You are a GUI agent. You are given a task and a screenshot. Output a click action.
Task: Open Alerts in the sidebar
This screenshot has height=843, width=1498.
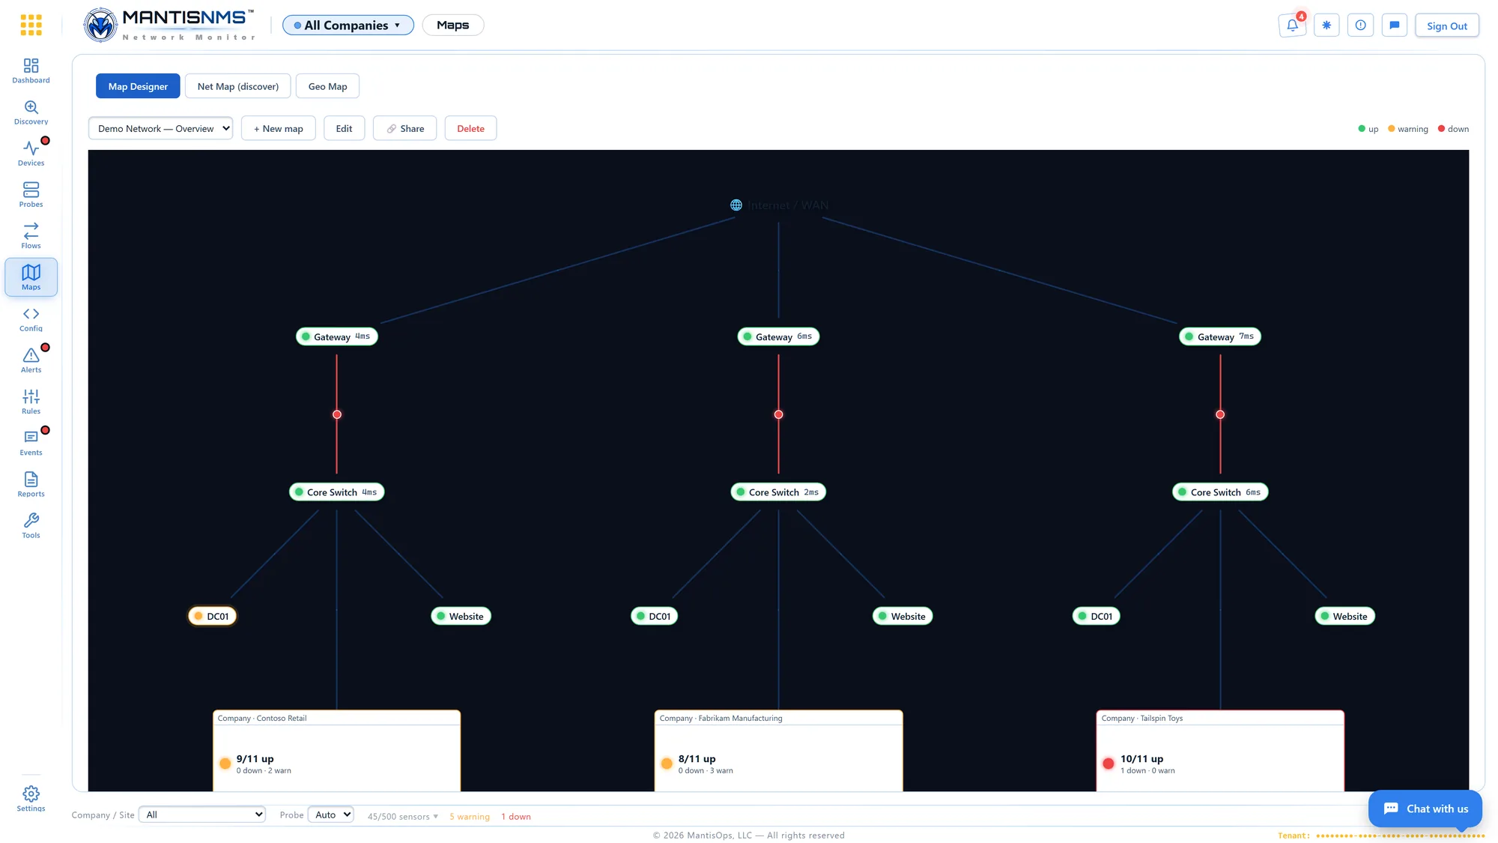(31, 360)
